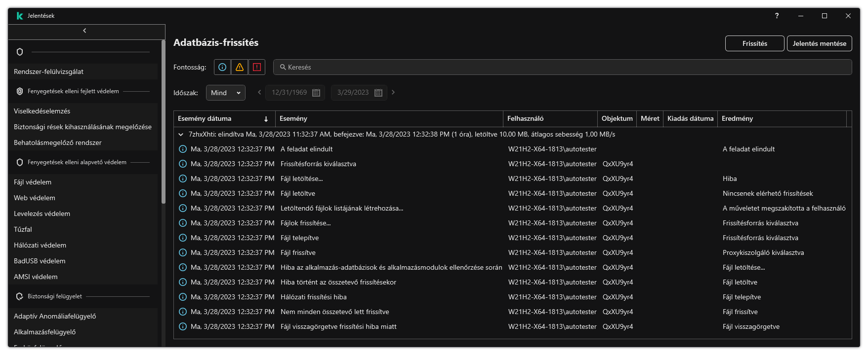Collapse the left sidebar panel

click(x=85, y=31)
